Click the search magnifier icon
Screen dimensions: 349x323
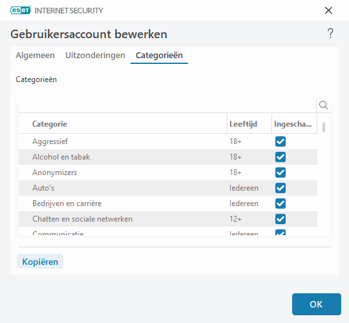coord(323,105)
